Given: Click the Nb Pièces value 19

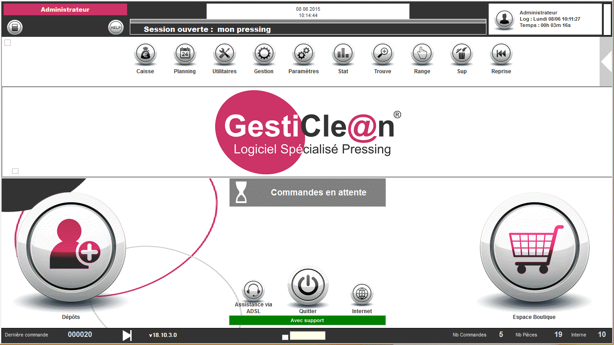Looking at the screenshot, I should coord(558,334).
